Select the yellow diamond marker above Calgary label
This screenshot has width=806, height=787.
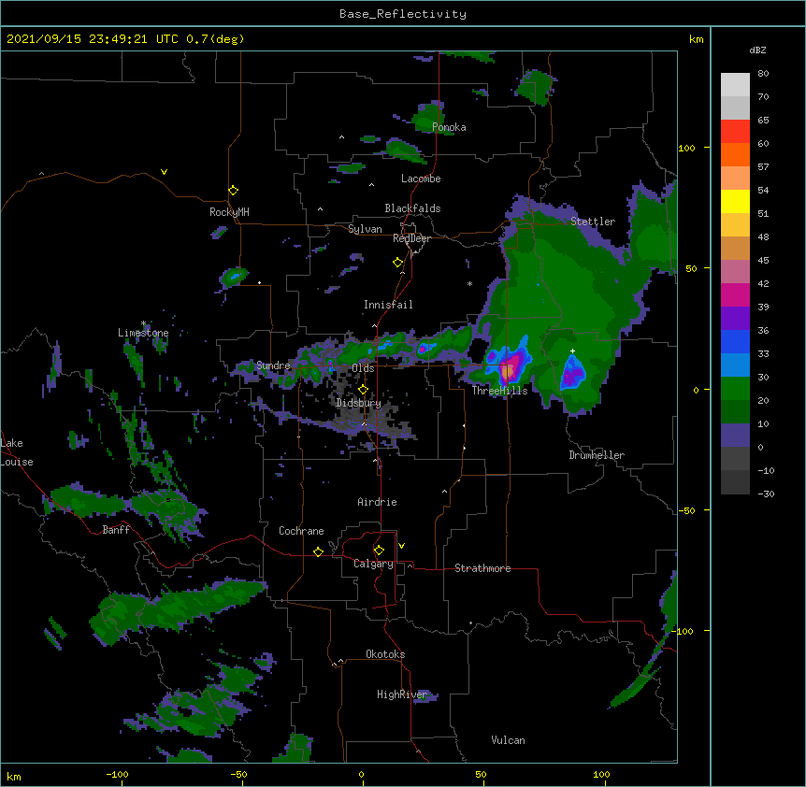pos(379,551)
